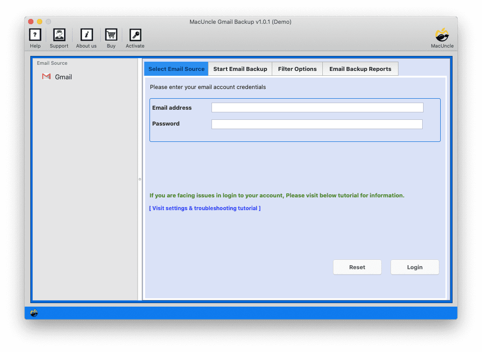The width and height of the screenshot is (482, 352).
Task: Open the settings & troubleshooting tutorial link
Action: (205, 208)
